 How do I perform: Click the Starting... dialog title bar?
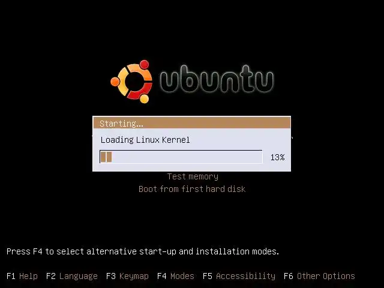point(192,122)
